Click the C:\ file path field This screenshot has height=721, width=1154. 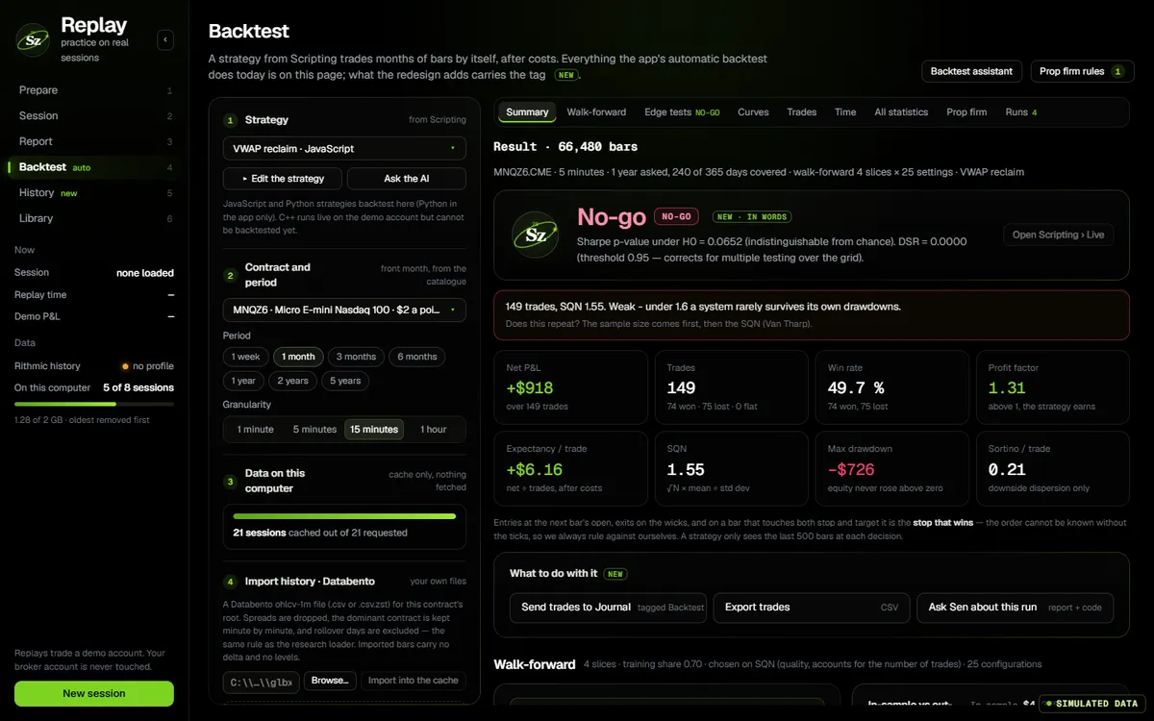(262, 682)
